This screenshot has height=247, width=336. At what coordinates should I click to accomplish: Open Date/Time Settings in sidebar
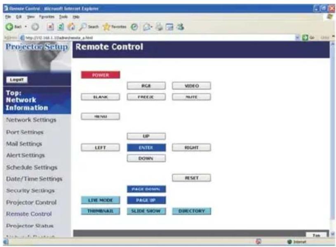(x=34, y=179)
